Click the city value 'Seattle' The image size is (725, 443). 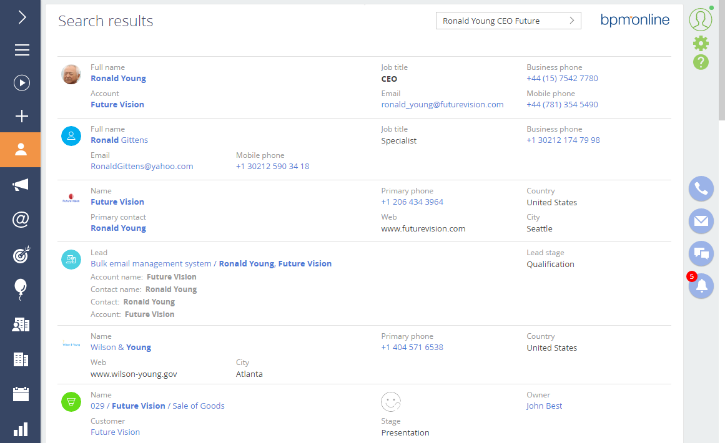540,228
